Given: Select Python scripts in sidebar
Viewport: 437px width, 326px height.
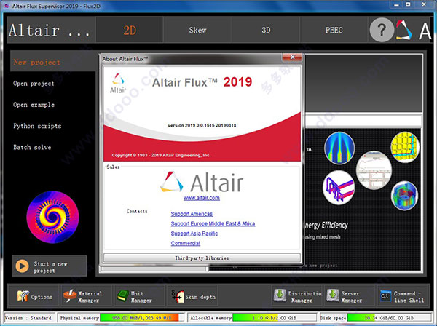Looking at the screenshot, I should [x=37, y=126].
